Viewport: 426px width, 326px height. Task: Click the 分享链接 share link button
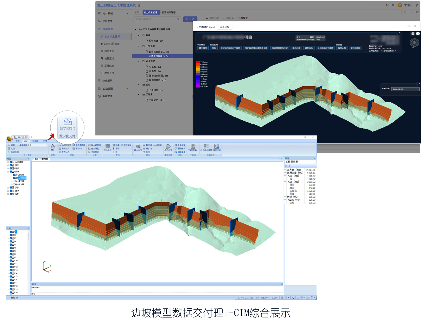225,27
